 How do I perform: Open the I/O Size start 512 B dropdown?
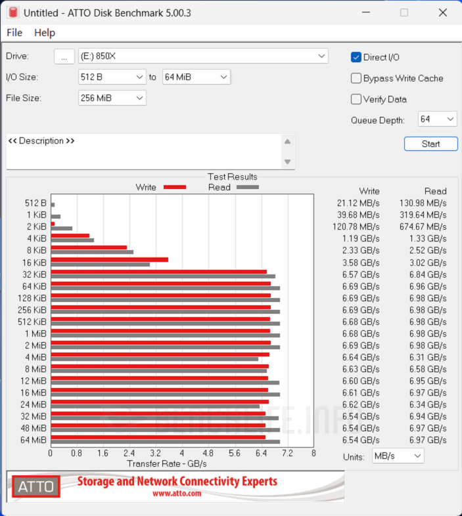tap(112, 77)
